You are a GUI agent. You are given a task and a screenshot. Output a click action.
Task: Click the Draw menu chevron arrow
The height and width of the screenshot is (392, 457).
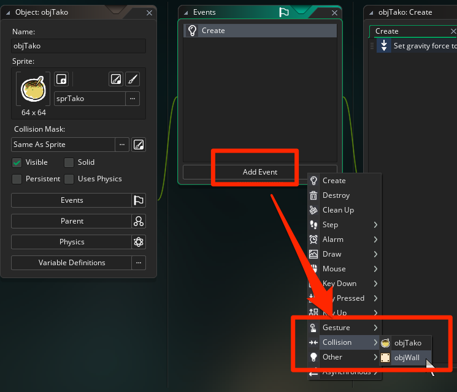[x=375, y=254]
